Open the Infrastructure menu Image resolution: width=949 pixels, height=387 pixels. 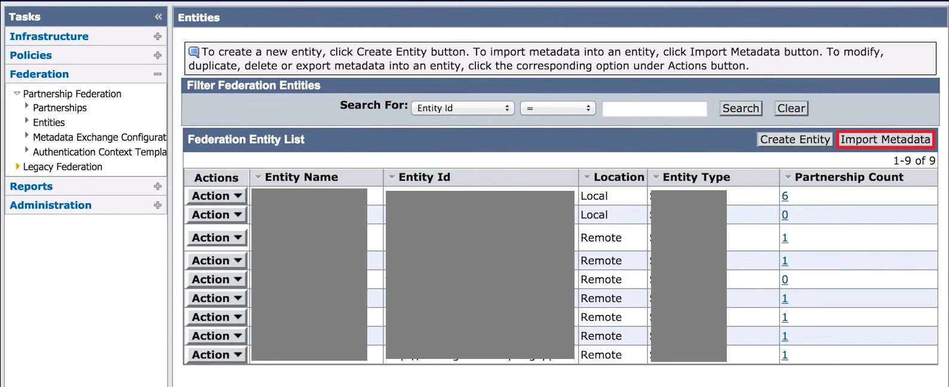49,36
